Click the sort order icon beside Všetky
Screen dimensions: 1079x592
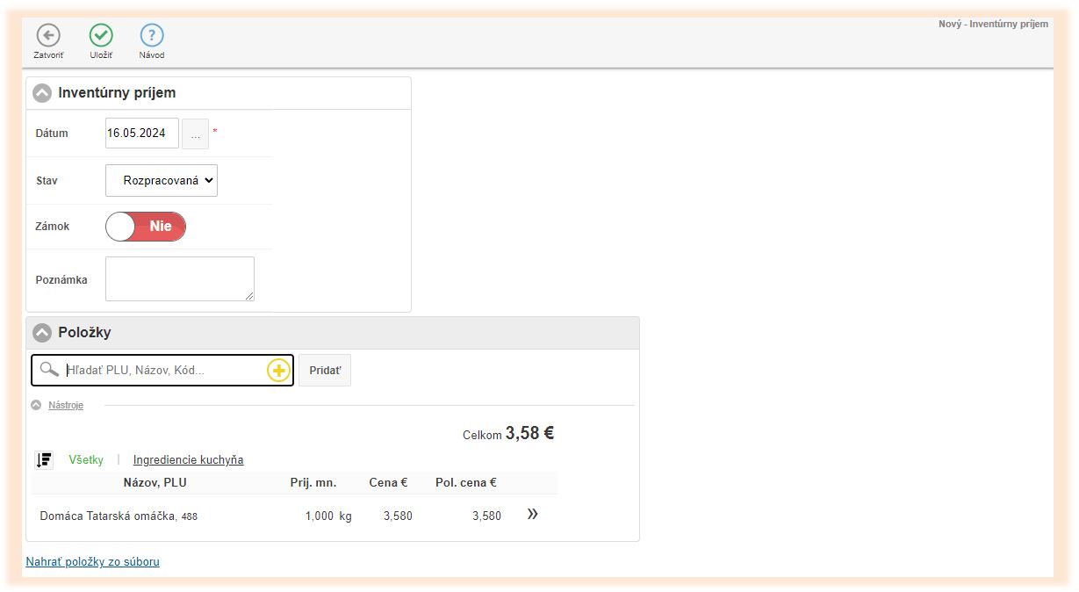tap(44, 459)
